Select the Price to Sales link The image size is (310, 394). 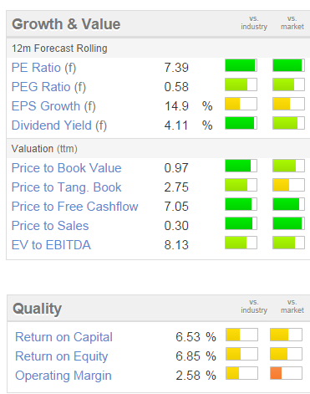point(50,226)
